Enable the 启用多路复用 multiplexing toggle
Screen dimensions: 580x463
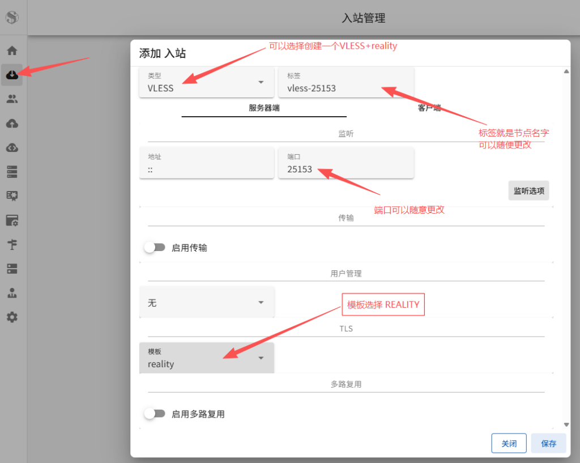pyautogui.click(x=155, y=414)
